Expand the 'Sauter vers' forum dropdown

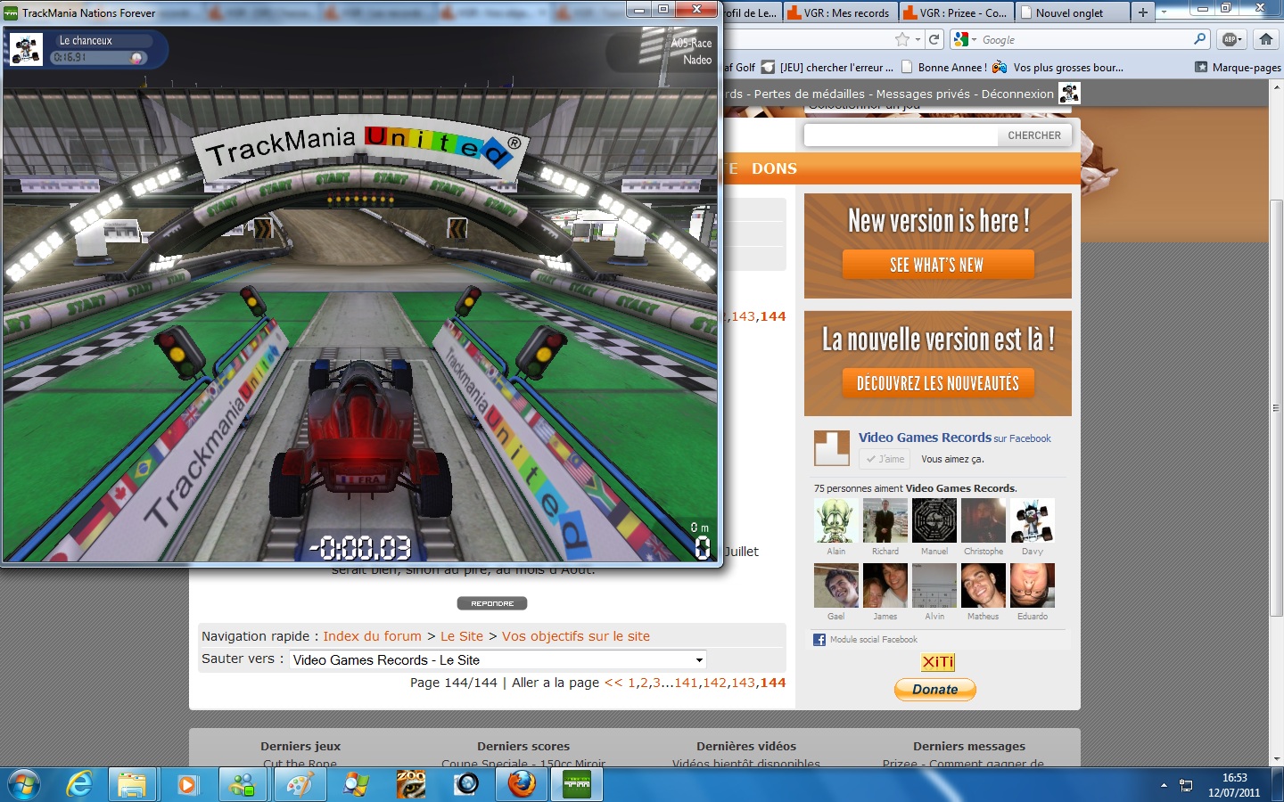(x=699, y=660)
